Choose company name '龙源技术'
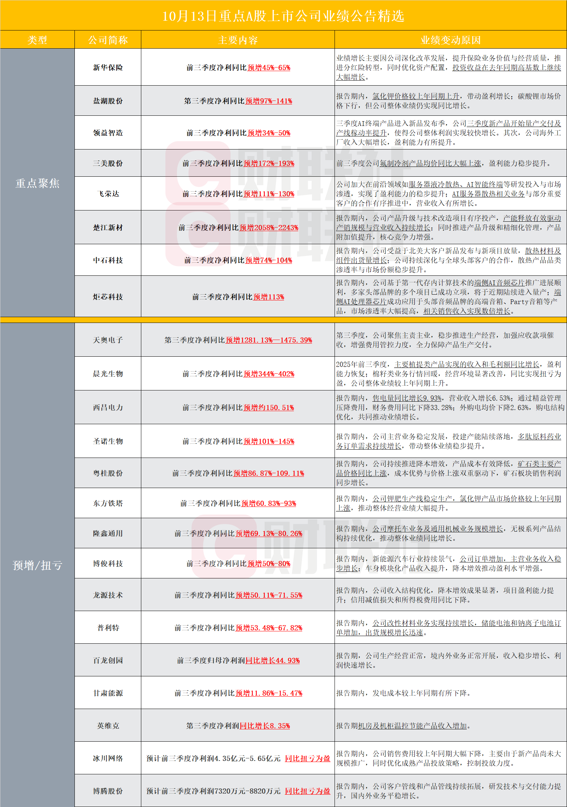567x807 pixels. [x=108, y=595]
